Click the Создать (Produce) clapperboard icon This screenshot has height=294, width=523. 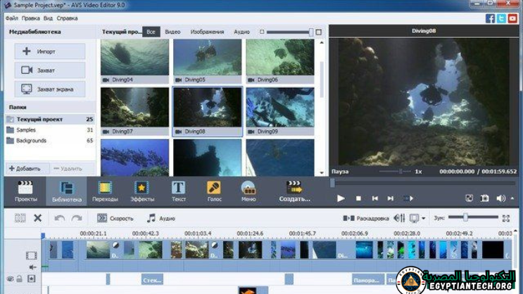pos(294,188)
